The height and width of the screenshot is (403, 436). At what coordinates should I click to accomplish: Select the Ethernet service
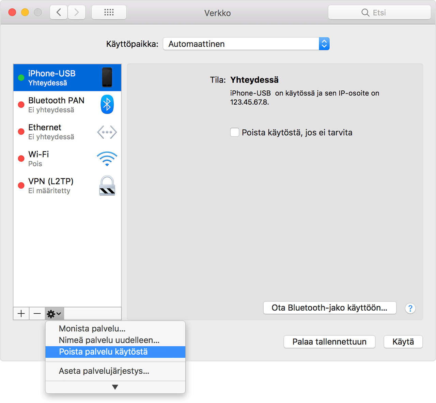[67, 132]
